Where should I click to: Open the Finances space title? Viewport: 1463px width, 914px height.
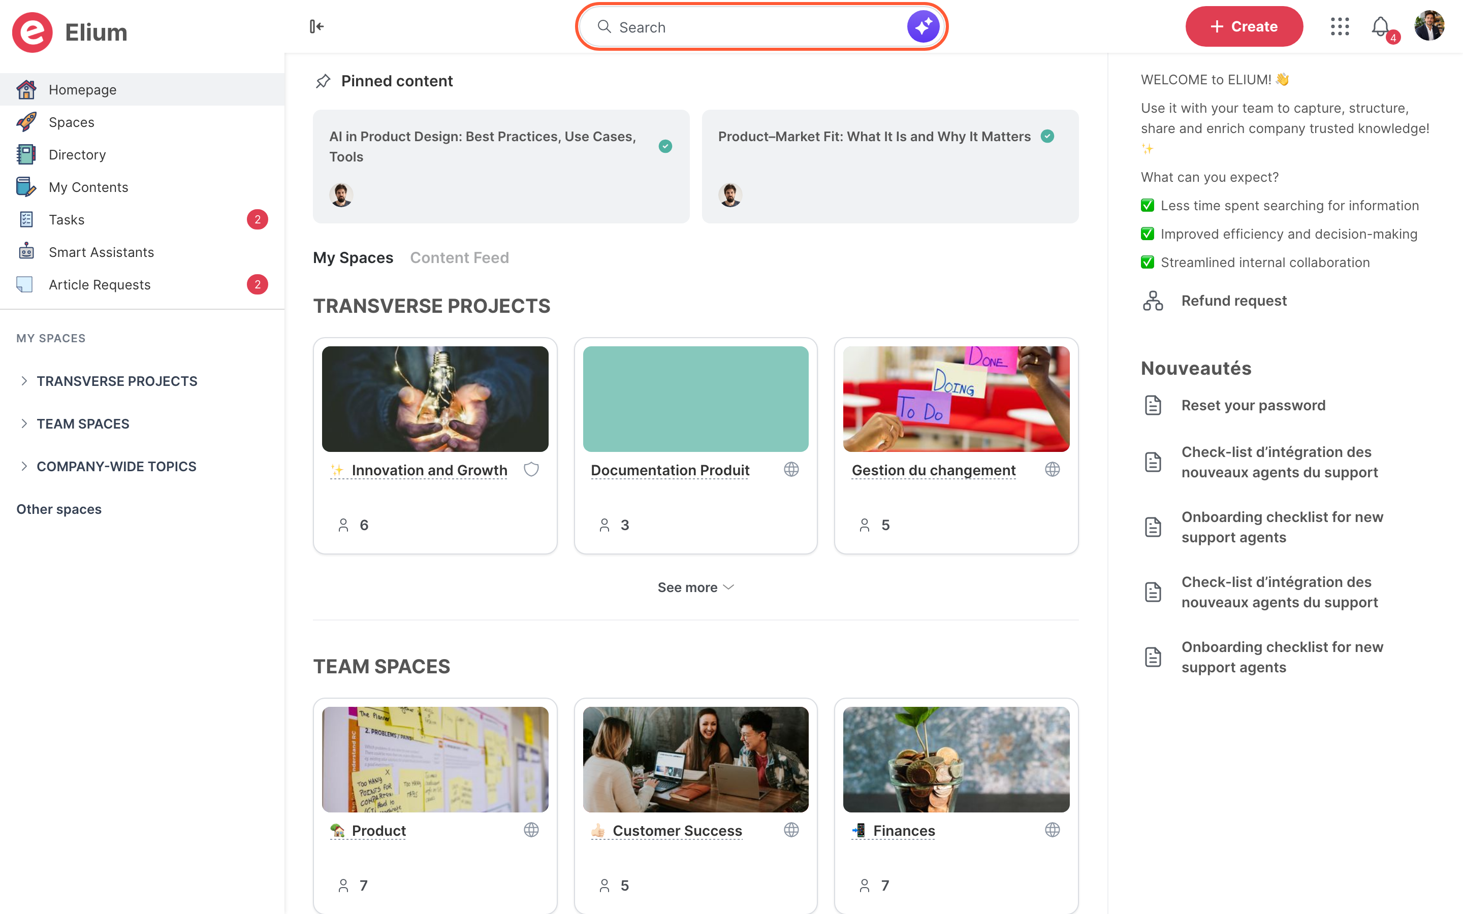pyautogui.click(x=904, y=831)
